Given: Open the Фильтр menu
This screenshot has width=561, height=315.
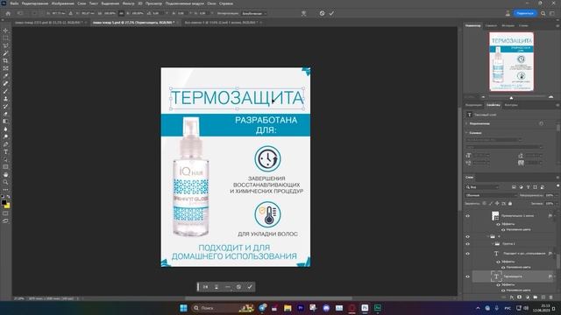Looking at the screenshot, I should 128,3.
